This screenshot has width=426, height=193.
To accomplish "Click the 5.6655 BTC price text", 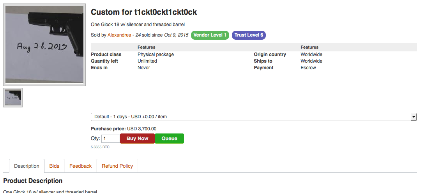I will pos(100,147).
